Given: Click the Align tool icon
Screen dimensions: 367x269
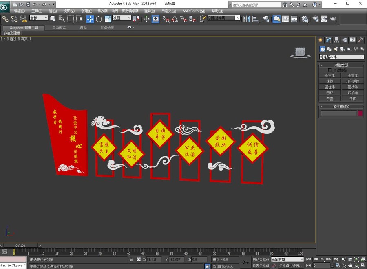Looking at the screenshot, I should (x=255, y=19).
